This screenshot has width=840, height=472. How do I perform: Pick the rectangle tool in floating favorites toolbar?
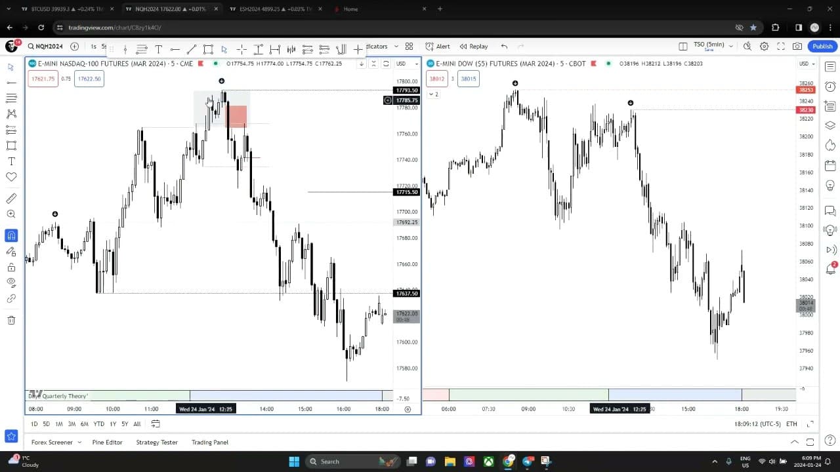pyautogui.click(x=208, y=49)
